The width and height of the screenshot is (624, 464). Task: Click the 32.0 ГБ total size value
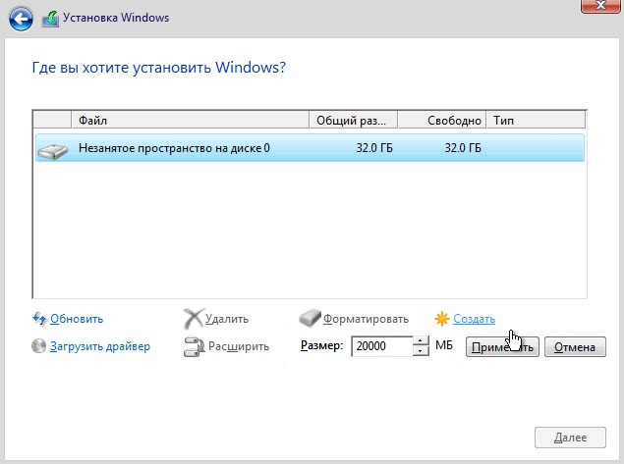click(x=374, y=148)
